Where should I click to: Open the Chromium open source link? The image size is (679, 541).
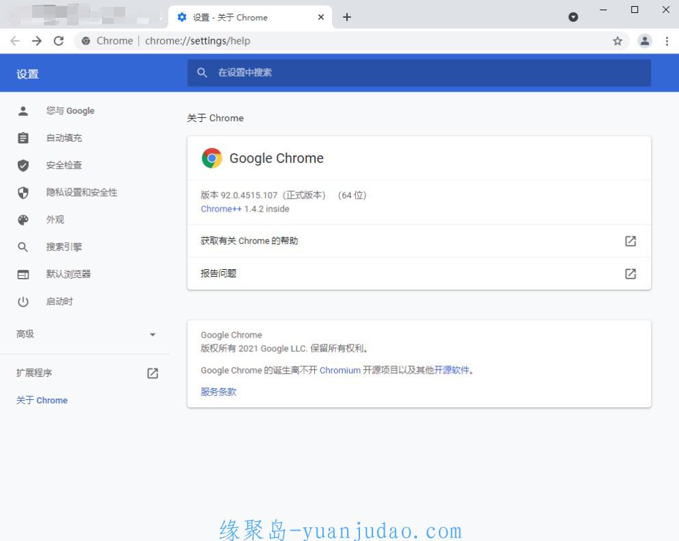[x=340, y=370]
